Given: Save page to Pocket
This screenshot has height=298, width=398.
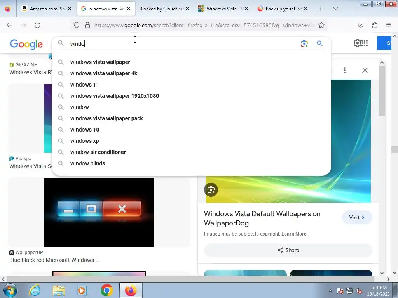Looking at the screenshot, I should click(x=360, y=25).
